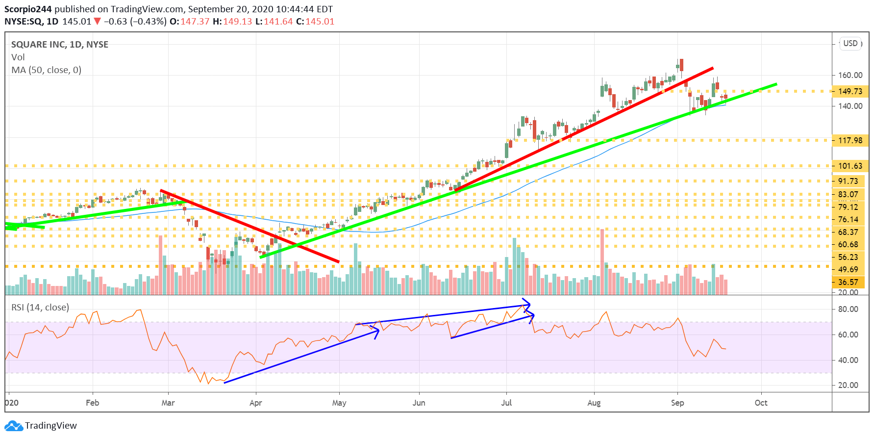This screenshot has height=439, width=874.
Task: Click the Jul label on time axis
Action: [x=506, y=403]
